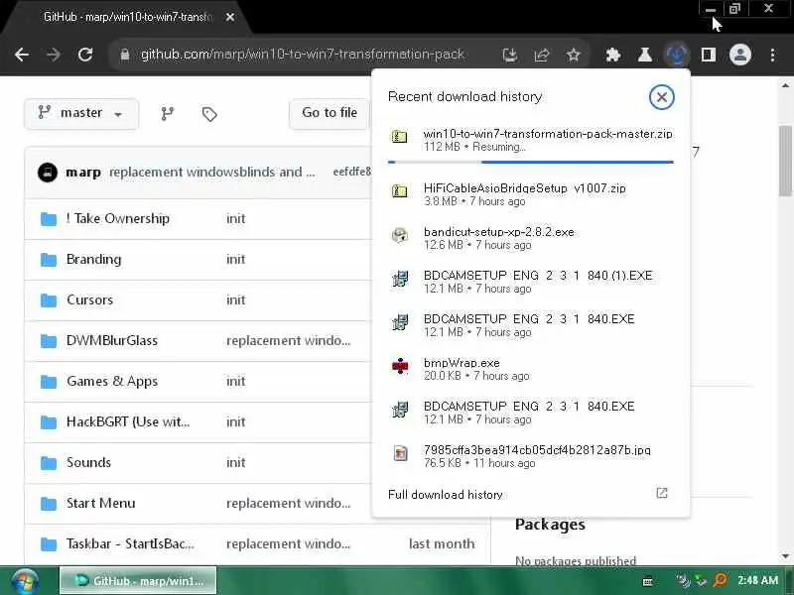Open the Windows Start orb
Screen dimensions: 794x595
25,581
